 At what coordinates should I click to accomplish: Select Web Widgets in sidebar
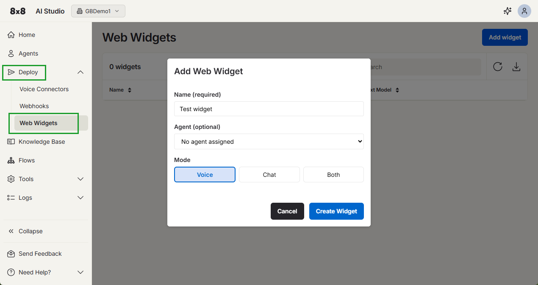point(51,123)
